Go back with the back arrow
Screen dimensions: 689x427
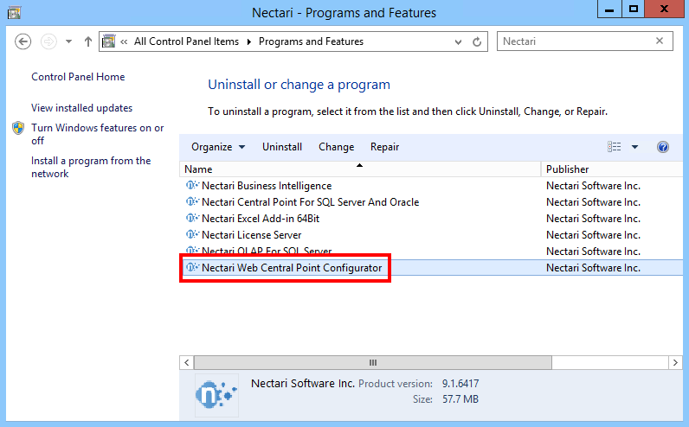click(23, 41)
